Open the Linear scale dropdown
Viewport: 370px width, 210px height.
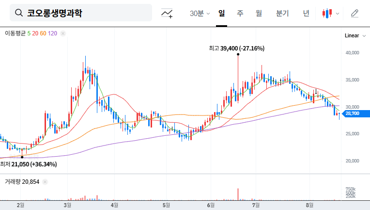click(x=352, y=36)
